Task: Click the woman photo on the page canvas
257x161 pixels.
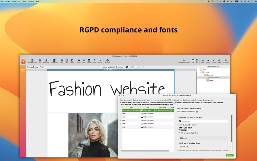Action: click(x=93, y=135)
